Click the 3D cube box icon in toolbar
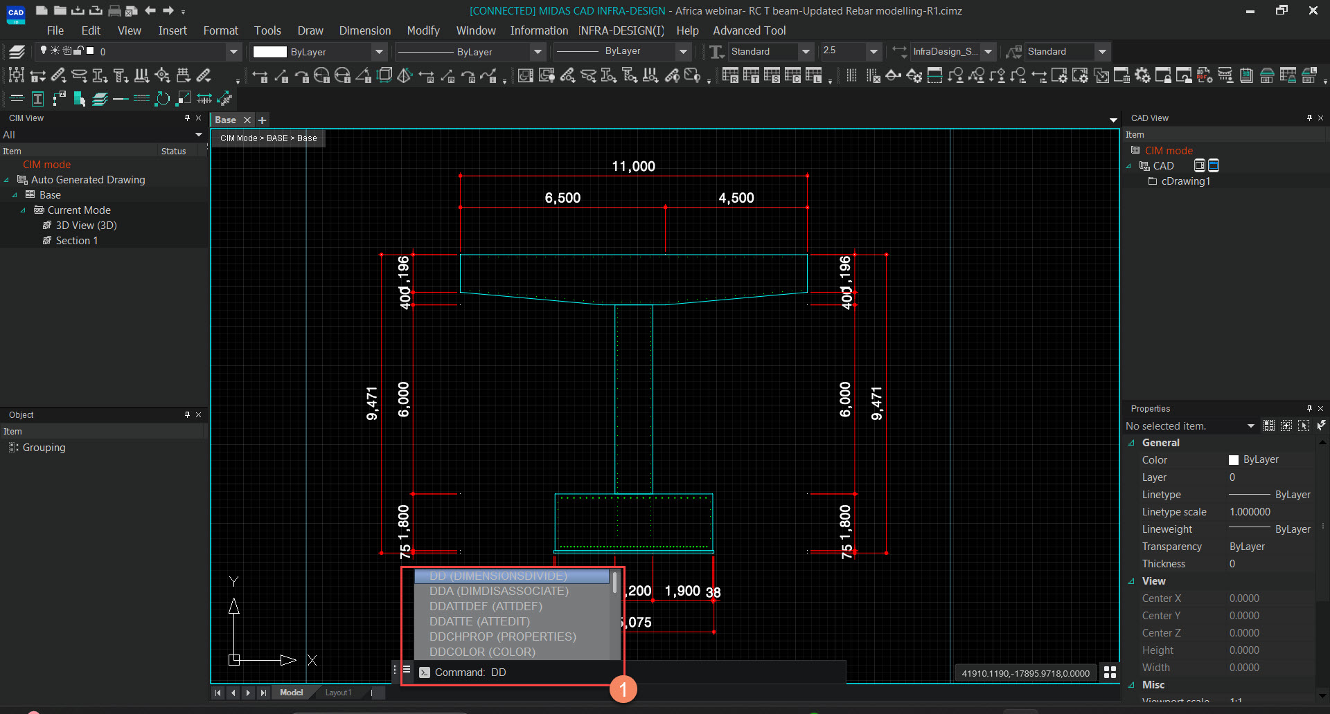 [384, 75]
